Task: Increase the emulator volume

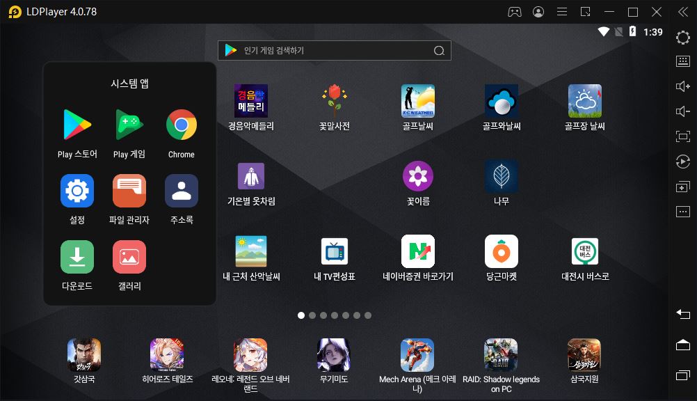Action: pos(682,86)
